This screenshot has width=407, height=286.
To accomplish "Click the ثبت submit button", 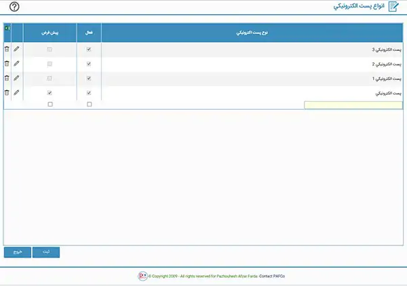I will point(46,252).
